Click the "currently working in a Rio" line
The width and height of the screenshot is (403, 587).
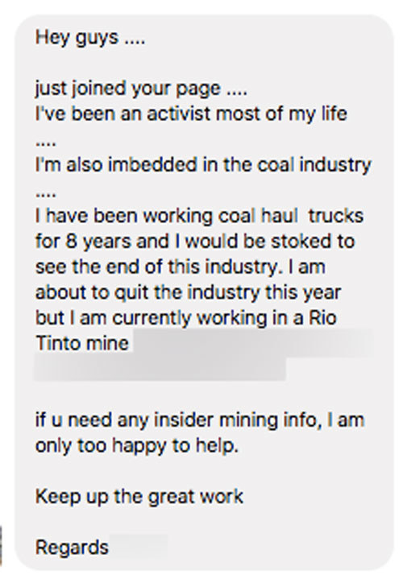coord(186,318)
